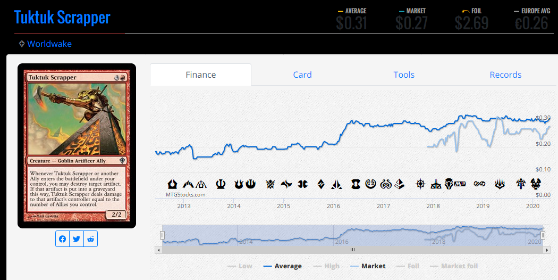Click the navigator scrollbar thumb
Screen dimensions: 558x280
(352, 250)
